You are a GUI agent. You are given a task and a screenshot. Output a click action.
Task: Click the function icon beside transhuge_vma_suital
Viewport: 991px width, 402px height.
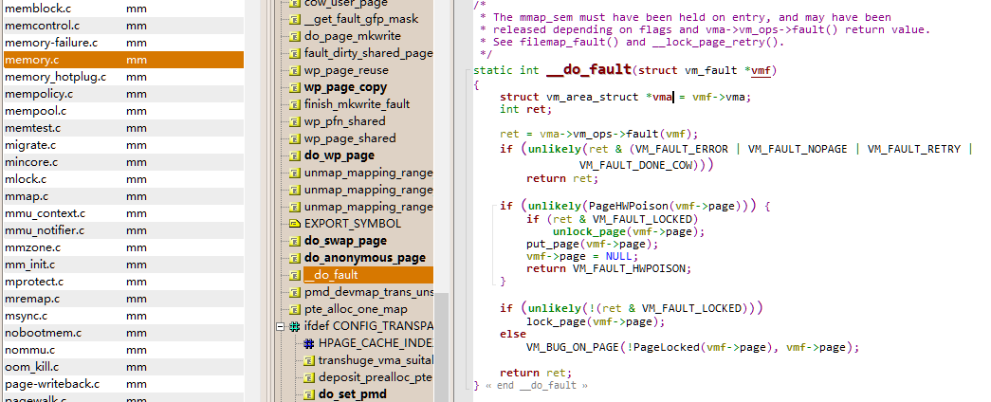[309, 360]
